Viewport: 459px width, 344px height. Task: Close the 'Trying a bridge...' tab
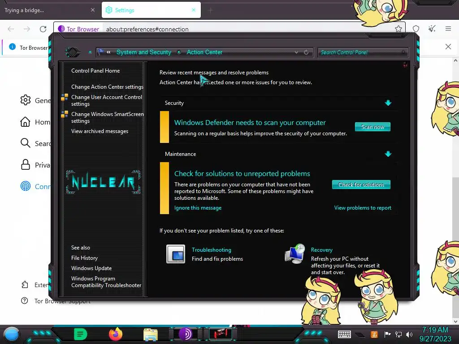[x=93, y=10]
